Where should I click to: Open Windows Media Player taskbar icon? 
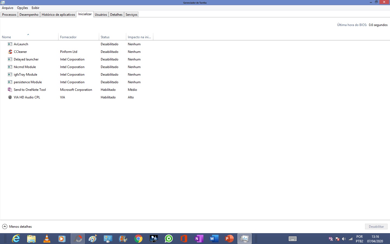click(62, 239)
